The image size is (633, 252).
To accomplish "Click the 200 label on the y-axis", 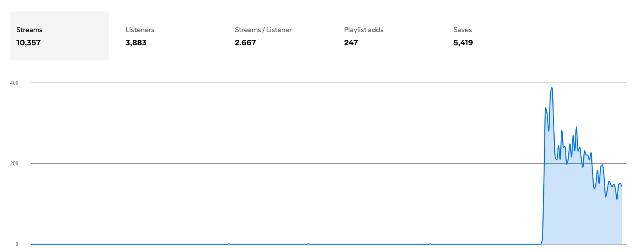I will [x=14, y=163].
